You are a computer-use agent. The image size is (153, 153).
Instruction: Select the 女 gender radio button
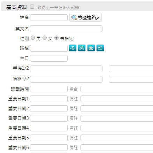click(x=45, y=38)
